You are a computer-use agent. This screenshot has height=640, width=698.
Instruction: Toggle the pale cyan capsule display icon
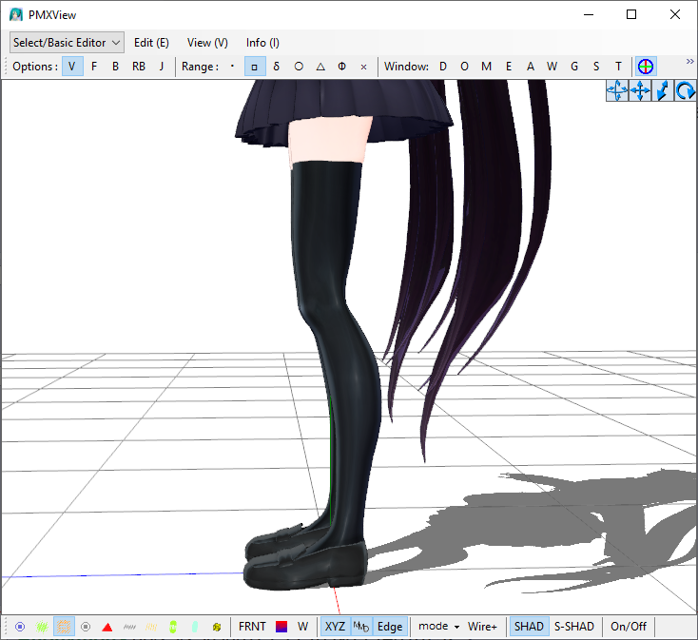pos(195,627)
